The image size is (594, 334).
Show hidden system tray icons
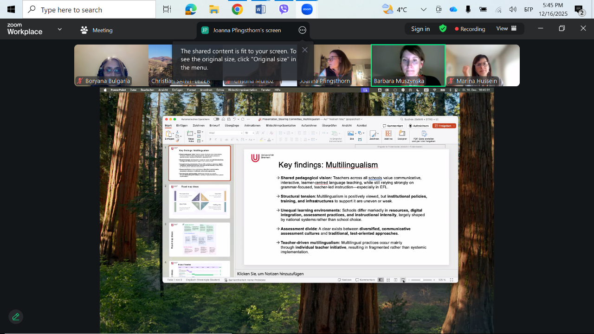click(x=423, y=9)
